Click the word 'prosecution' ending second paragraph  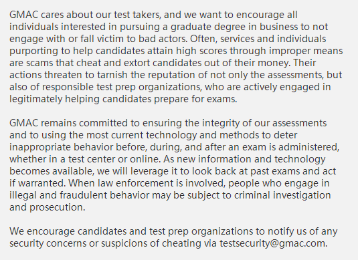pos(56,208)
